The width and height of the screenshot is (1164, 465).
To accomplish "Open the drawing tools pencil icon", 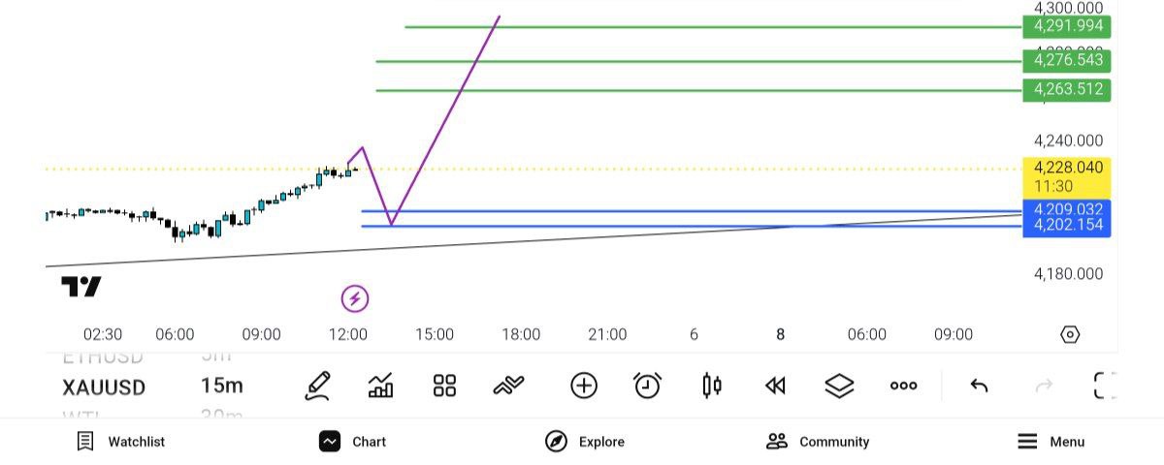I will click(318, 386).
